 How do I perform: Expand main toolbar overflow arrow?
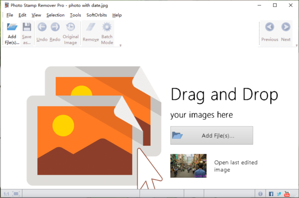tap(120, 45)
